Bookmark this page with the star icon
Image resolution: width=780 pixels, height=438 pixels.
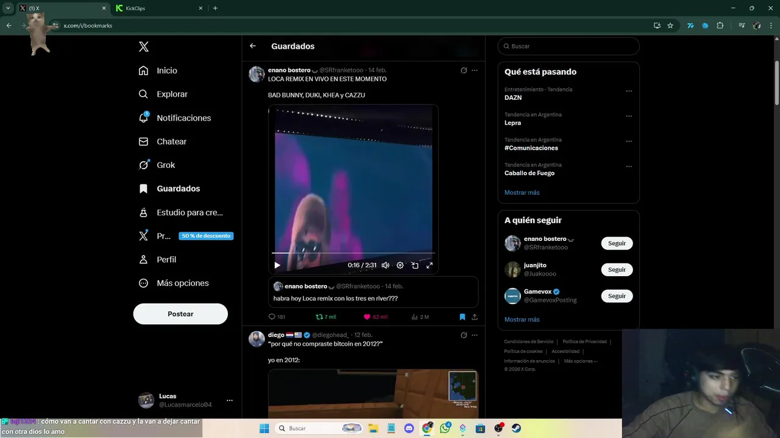[x=670, y=26]
